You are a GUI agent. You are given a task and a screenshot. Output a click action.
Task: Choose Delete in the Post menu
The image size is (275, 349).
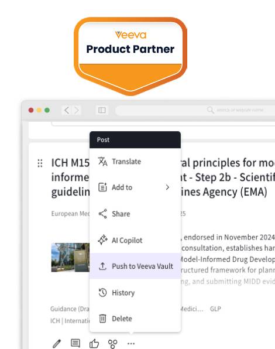[135, 319]
